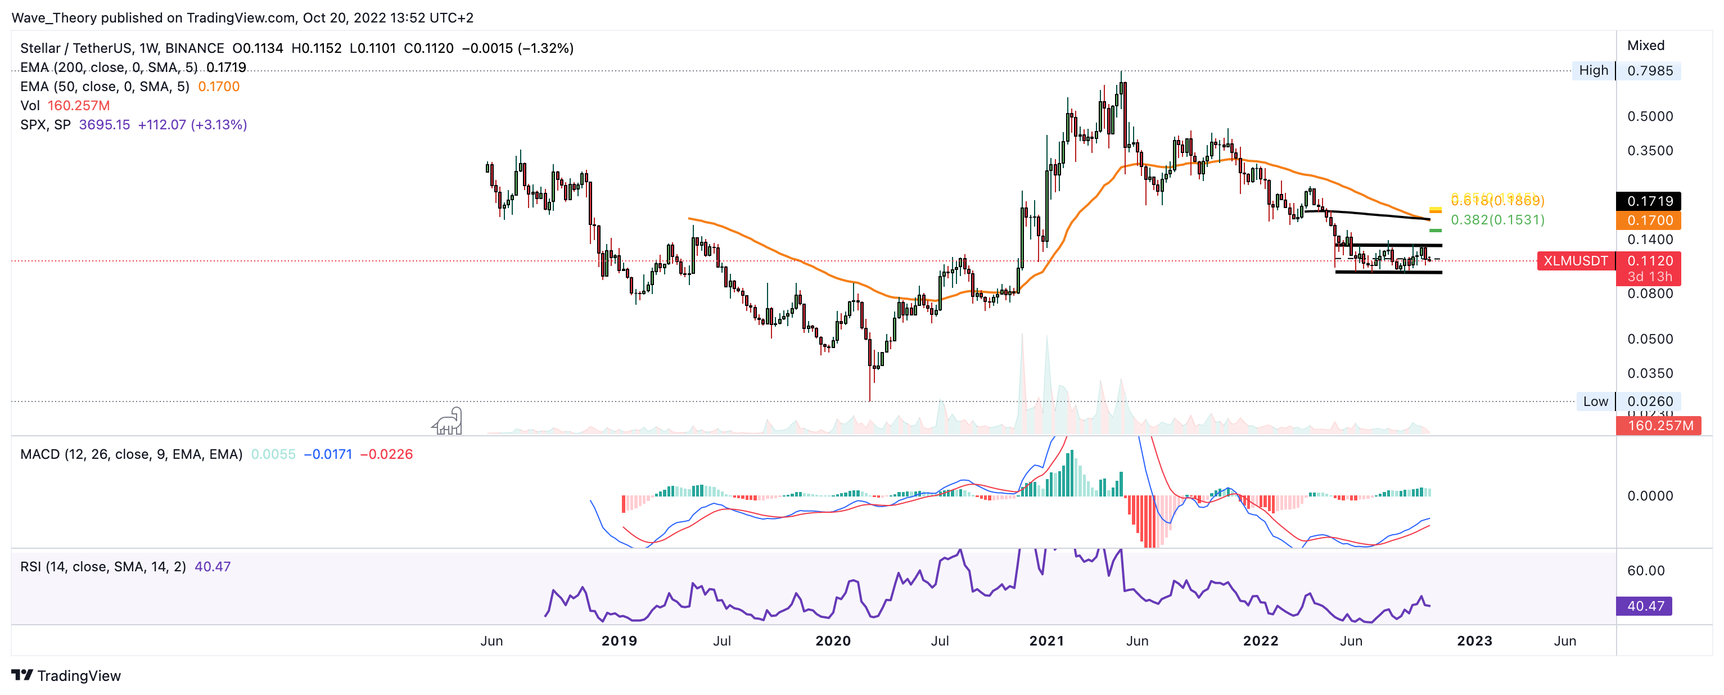Click the red 160.257M volume label
Viewport: 1724px width, 695px height.
[x=1659, y=425]
